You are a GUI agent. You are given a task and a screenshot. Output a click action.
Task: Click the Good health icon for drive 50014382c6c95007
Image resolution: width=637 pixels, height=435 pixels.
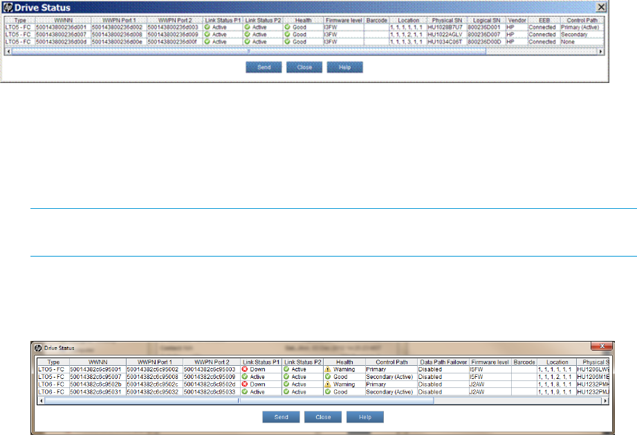click(x=329, y=377)
